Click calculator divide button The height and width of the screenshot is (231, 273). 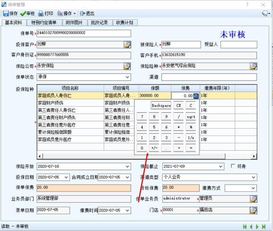(x=178, y=117)
